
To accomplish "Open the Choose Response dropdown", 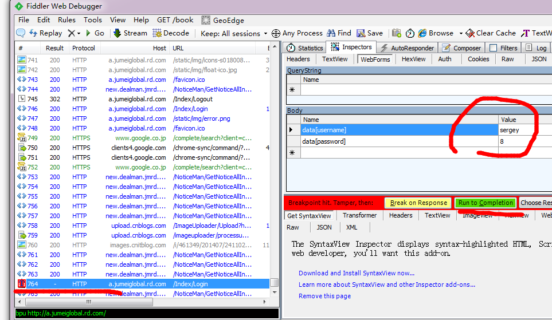I will (535, 203).
